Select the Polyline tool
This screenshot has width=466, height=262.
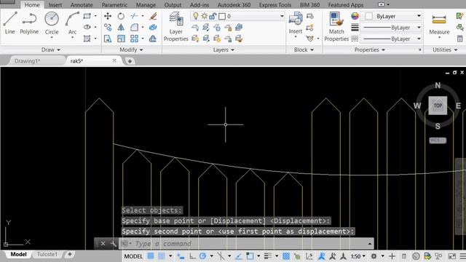29,23
